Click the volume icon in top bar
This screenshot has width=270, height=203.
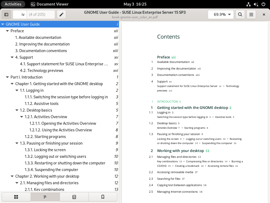coord(256,4)
